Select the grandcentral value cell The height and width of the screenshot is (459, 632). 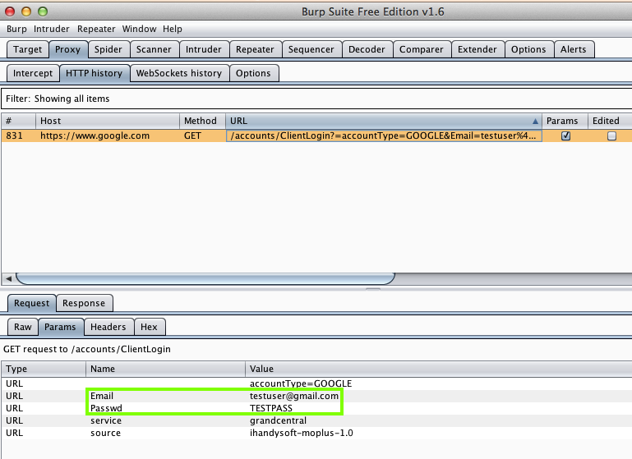278,420
